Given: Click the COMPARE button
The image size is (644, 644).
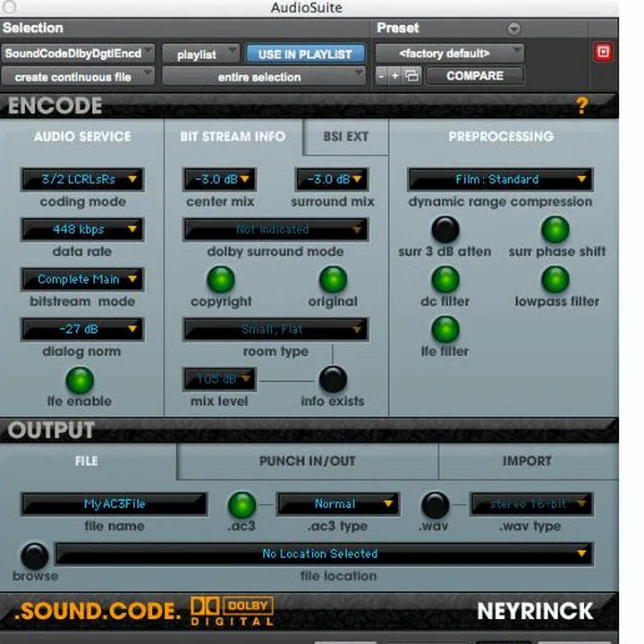Looking at the screenshot, I should pyautogui.click(x=475, y=76).
